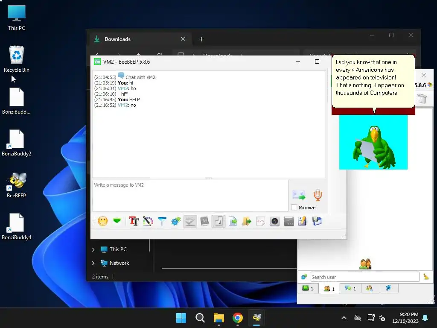Click the 'VM2: no' chat message

(127, 105)
